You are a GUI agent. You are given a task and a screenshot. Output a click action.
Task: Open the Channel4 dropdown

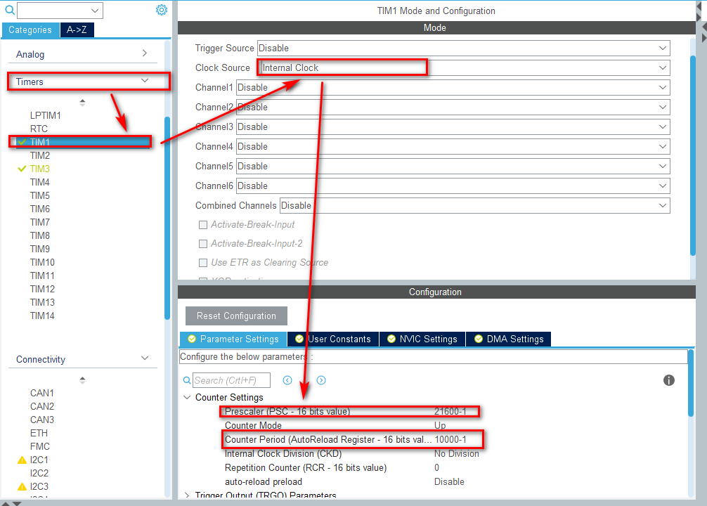point(453,147)
